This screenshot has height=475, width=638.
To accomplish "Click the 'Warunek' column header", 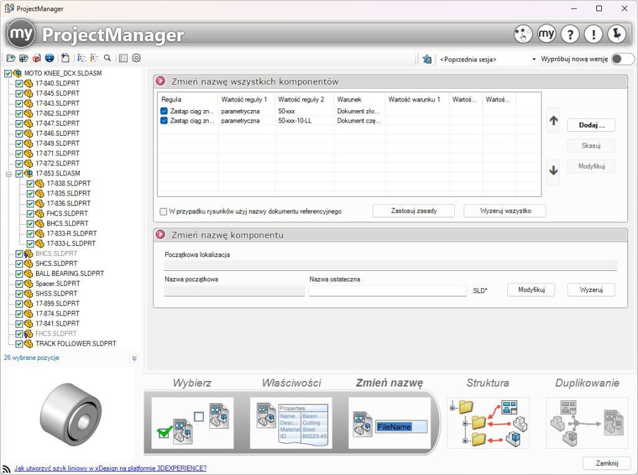I will 359,99.
